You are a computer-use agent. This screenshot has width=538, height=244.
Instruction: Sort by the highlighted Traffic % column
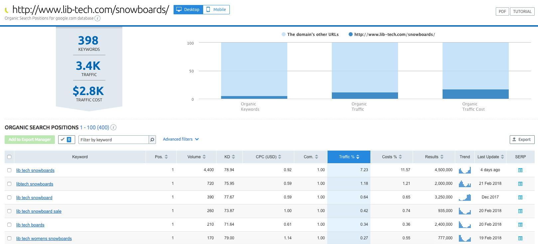(349, 157)
